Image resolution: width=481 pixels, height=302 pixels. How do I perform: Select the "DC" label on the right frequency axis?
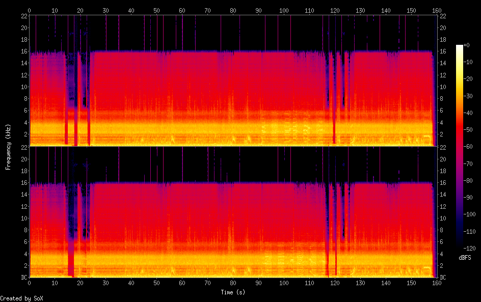[443, 278]
